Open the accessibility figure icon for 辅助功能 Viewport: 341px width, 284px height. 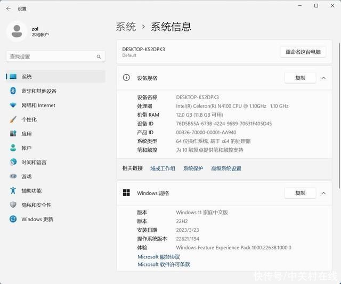13,191
